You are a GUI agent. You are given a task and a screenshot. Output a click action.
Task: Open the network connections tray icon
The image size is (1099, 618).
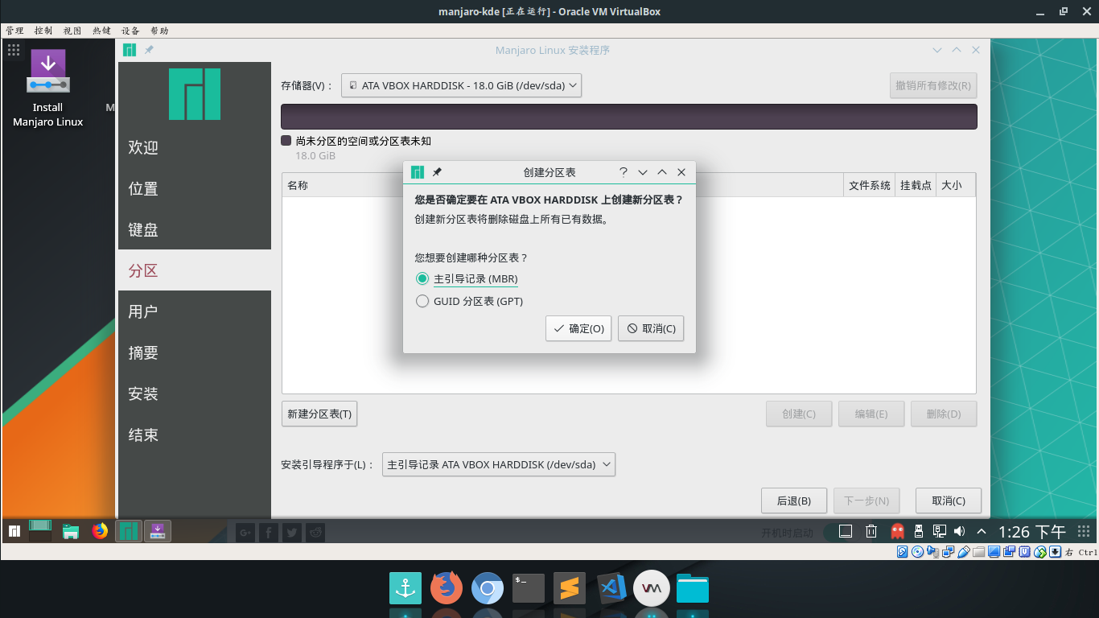click(x=940, y=531)
